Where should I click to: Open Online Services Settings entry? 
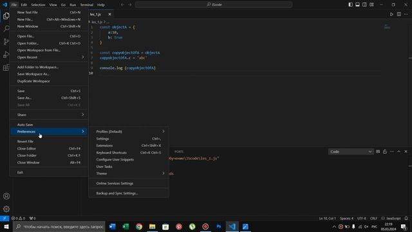pos(129,183)
